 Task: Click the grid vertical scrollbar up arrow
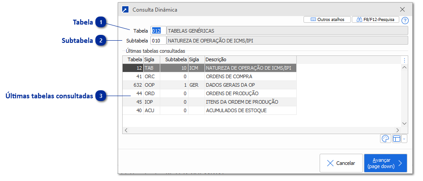click(404, 67)
